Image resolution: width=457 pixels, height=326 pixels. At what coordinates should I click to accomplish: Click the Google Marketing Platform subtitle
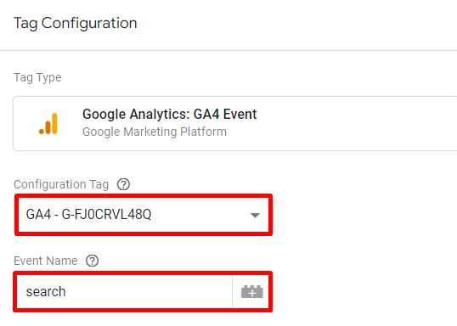pyautogui.click(x=155, y=132)
